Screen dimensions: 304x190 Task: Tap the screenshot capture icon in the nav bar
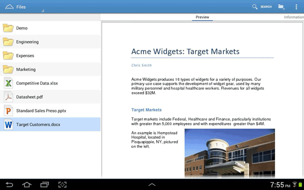(x=62, y=185)
